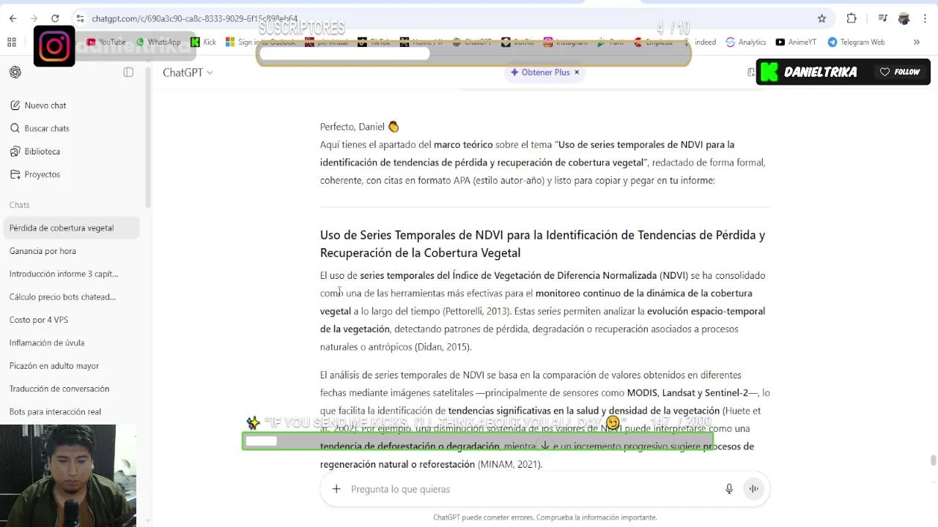Open the Telegram Web bookmark

coord(857,42)
